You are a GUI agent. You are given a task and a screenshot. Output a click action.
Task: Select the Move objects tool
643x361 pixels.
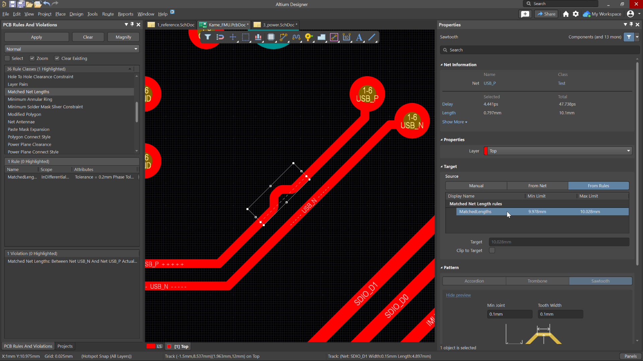pyautogui.click(x=233, y=37)
